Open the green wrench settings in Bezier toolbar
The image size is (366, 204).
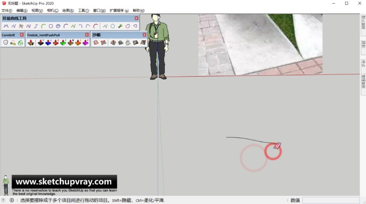click(x=120, y=26)
